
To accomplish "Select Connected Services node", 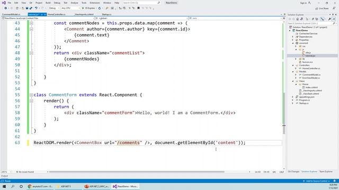I will 308,34.
